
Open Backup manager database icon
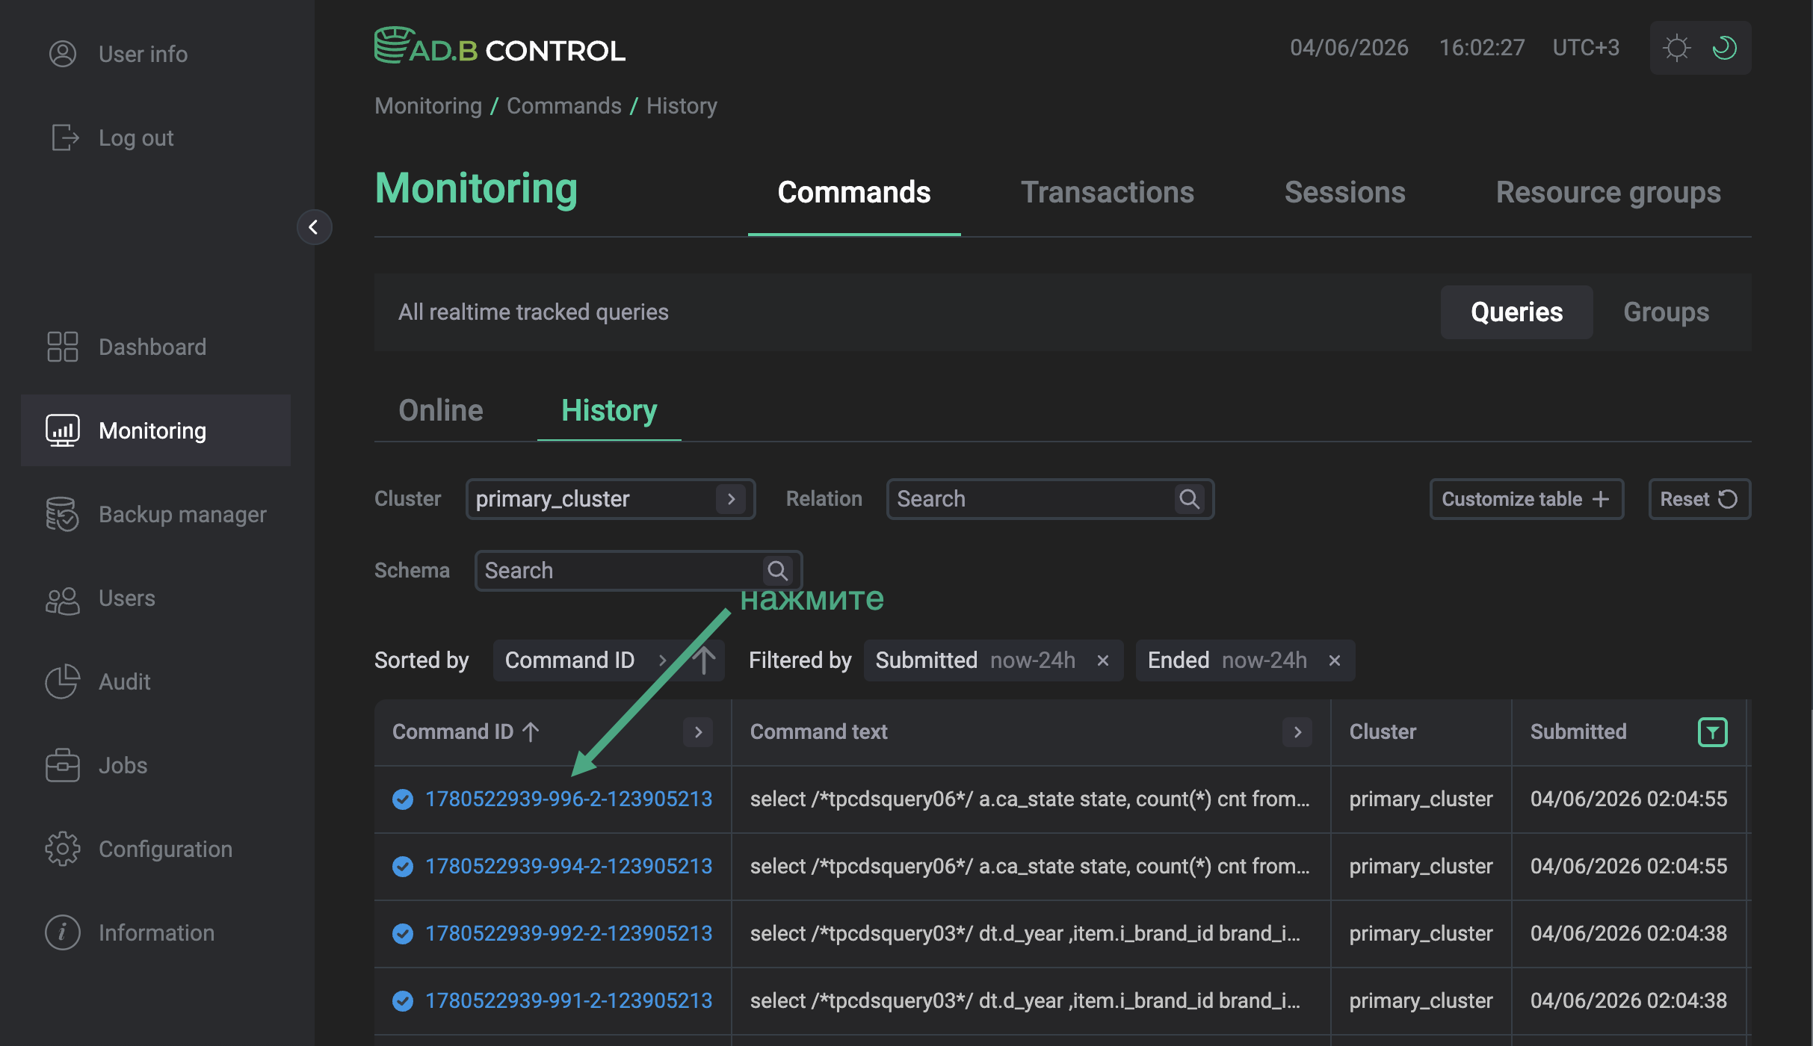pos(63,514)
